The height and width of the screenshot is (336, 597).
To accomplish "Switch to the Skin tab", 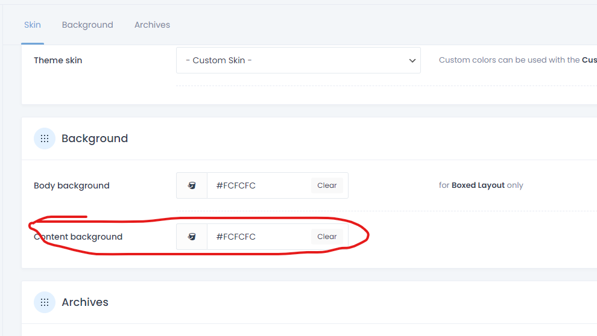I will tap(33, 25).
